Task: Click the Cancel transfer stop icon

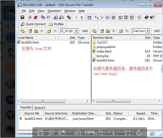Action: point(139,17)
